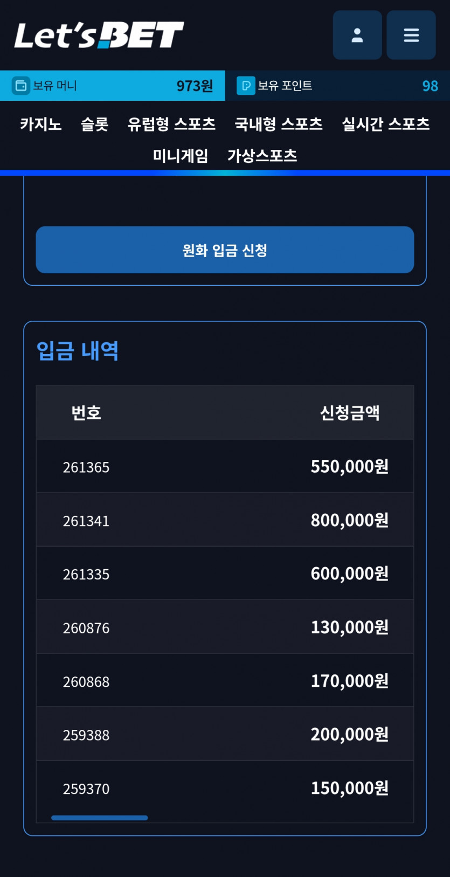Viewport: 450px width, 877px height.
Task: Click the wallet icon beside 보유 머니
Action: coord(21,86)
